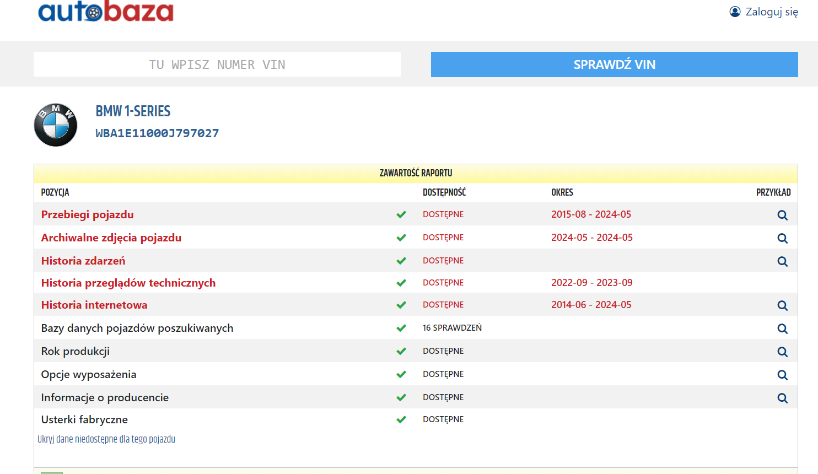Click the period 2014-06 - 2024-05
818x474 pixels.
tap(591, 305)
